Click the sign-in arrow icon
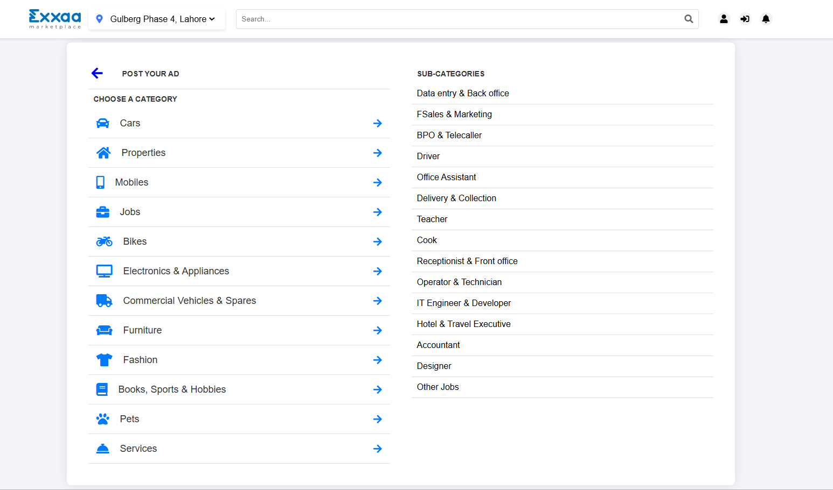The image size is (833, 490). tap(745, 19)
